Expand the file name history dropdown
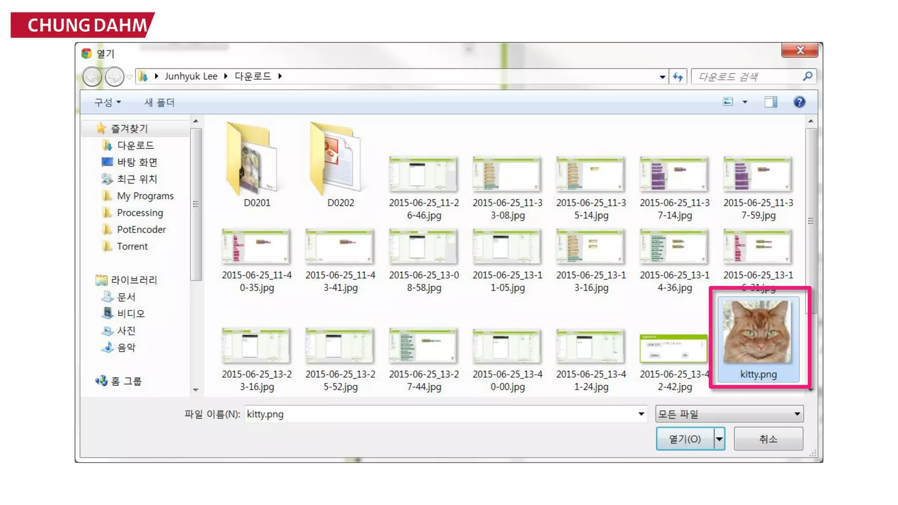Viewport: 898px width, 505px height. tap(641, 414)
